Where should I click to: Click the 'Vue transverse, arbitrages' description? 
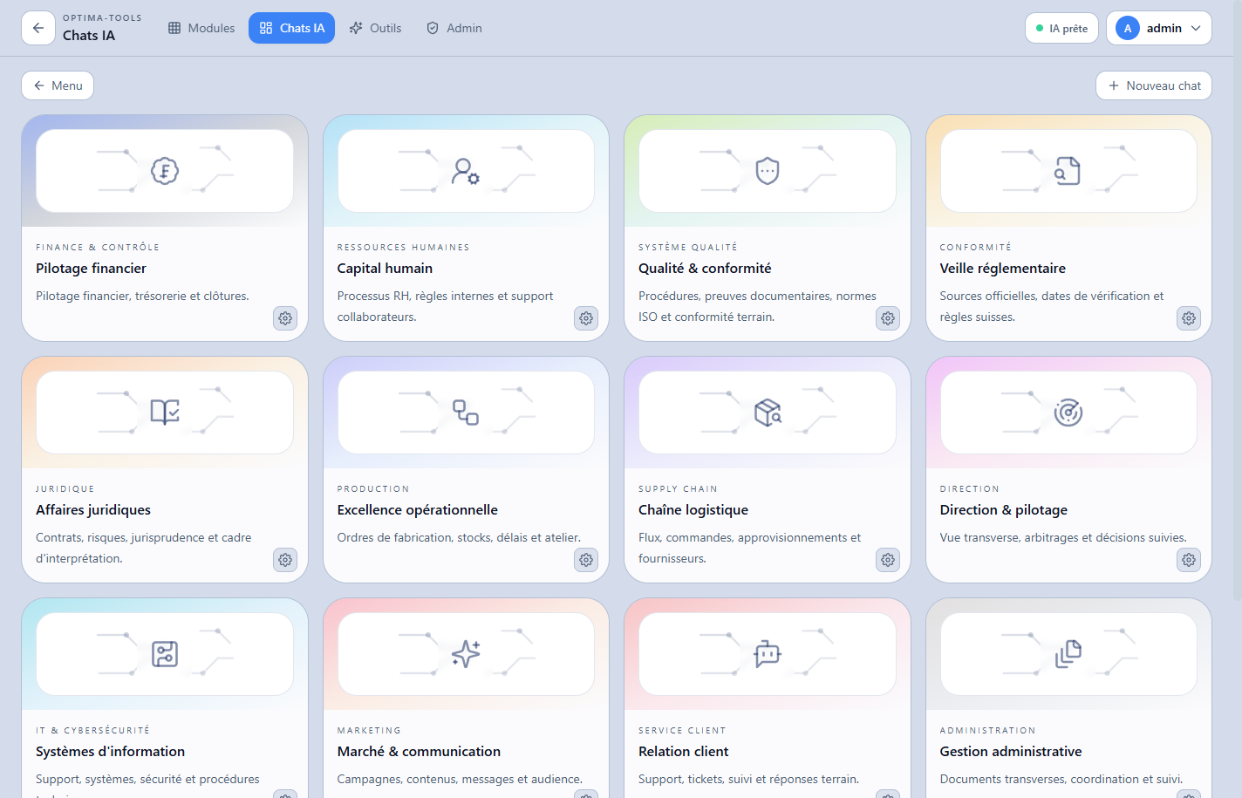click(1063, 538)
